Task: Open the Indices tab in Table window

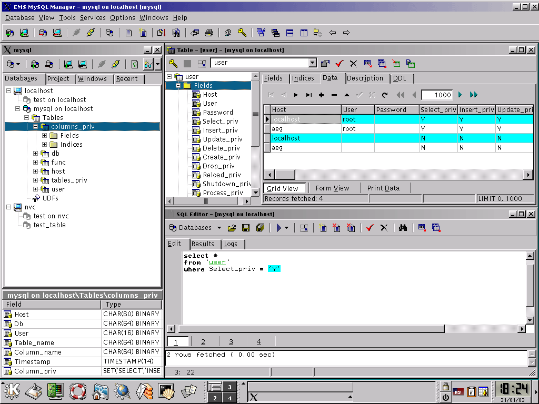Action: click(x=303, y=78)
